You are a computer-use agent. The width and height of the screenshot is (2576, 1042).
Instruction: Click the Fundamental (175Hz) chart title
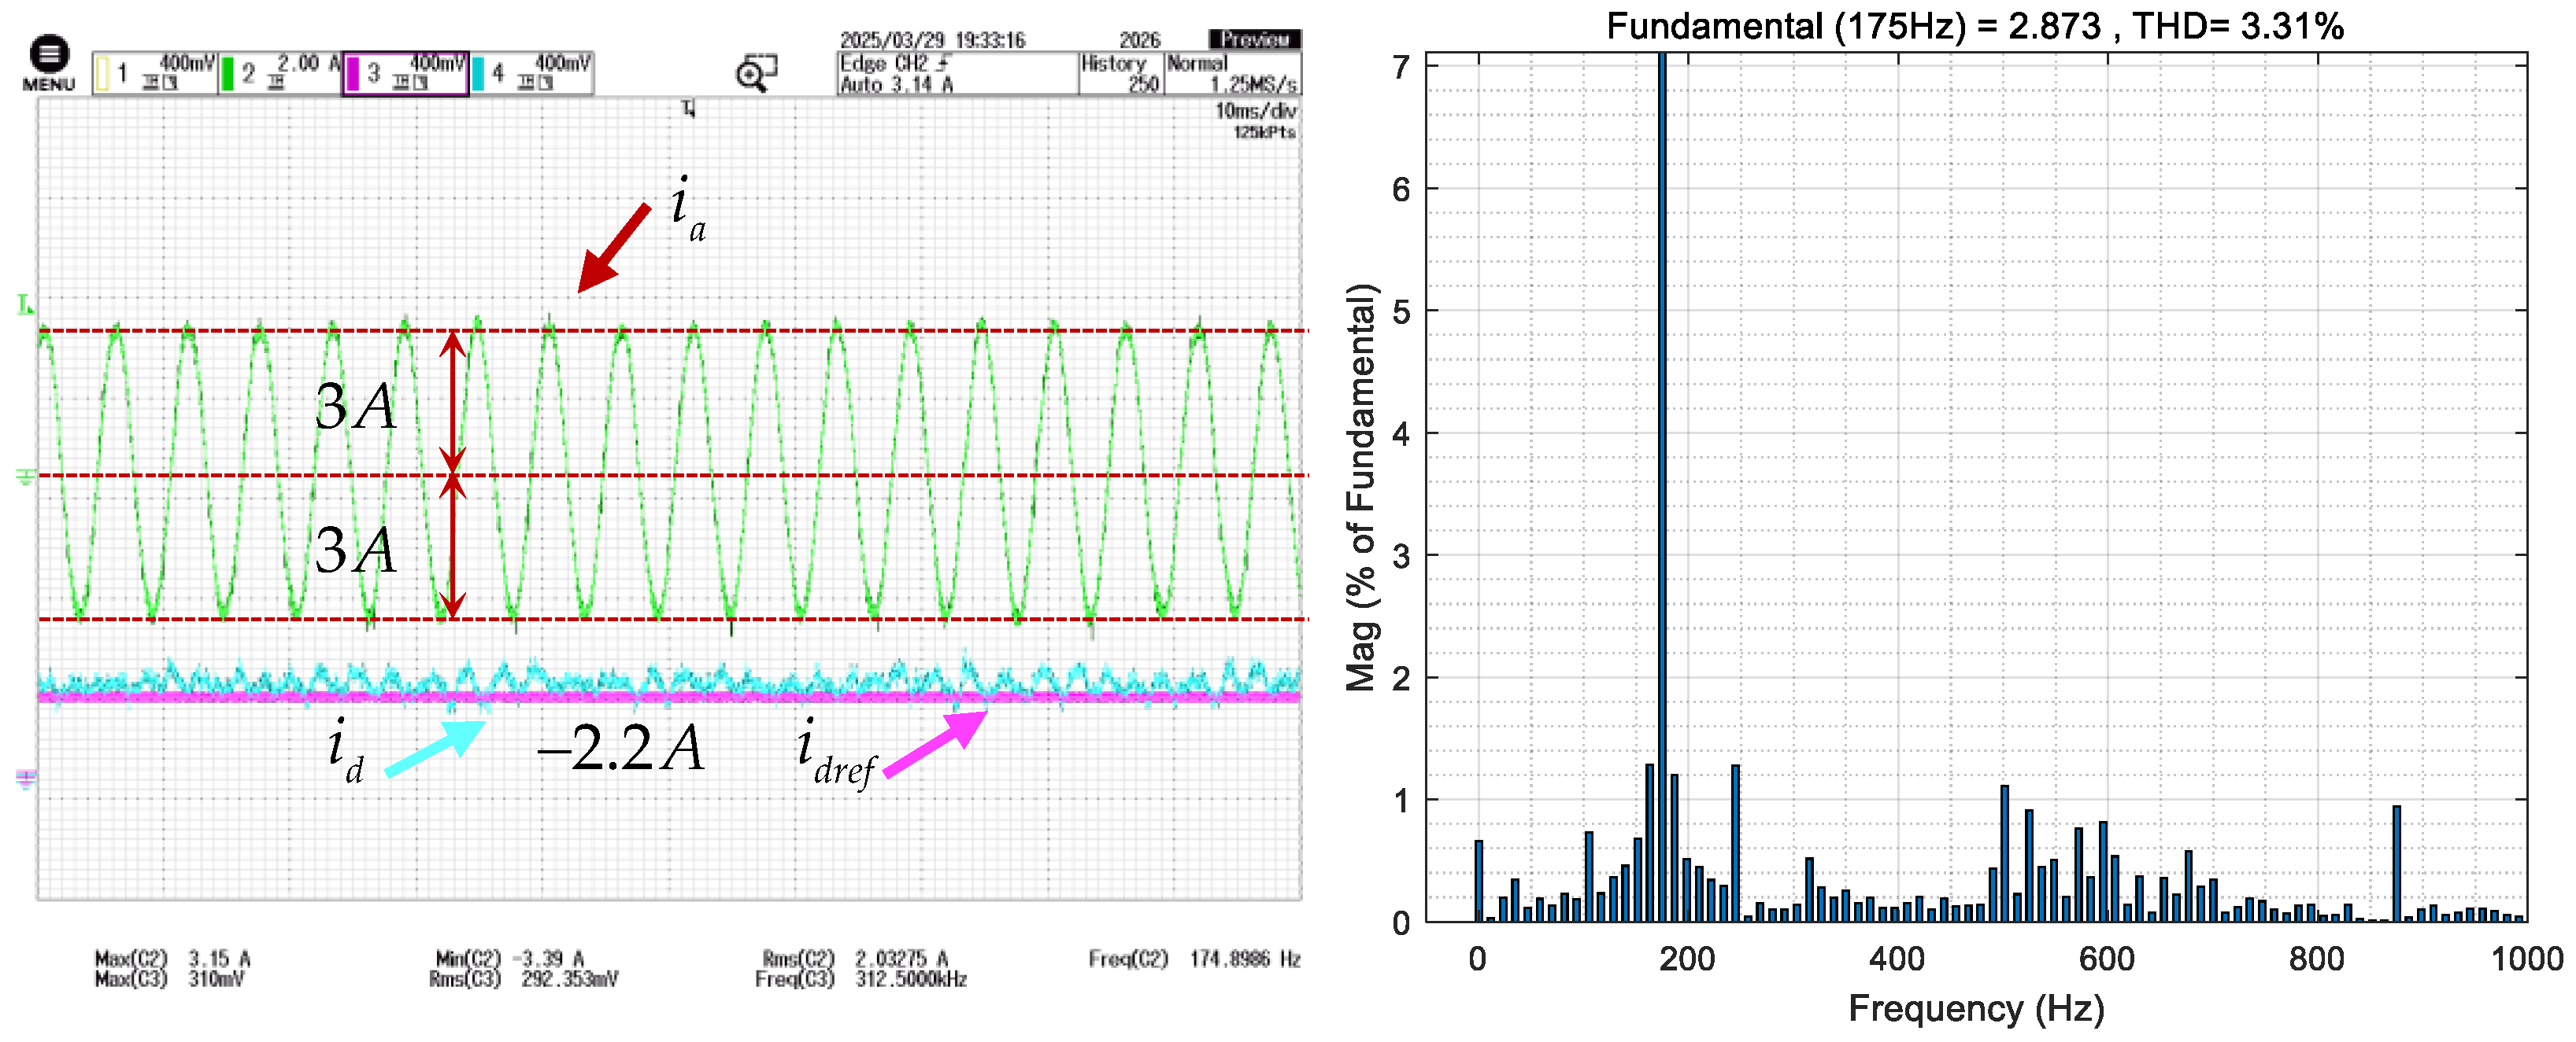pyautogui.click(x=1975, y=26)
